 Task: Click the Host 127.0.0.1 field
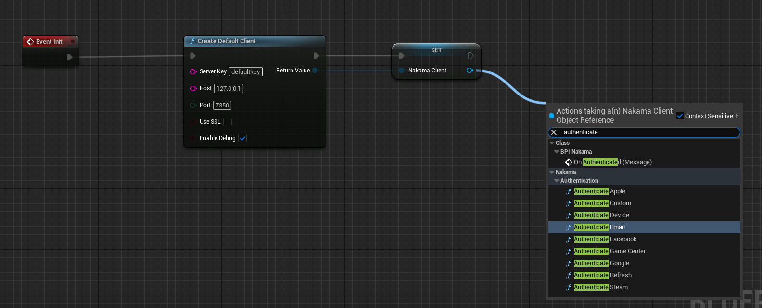[229, 88]
